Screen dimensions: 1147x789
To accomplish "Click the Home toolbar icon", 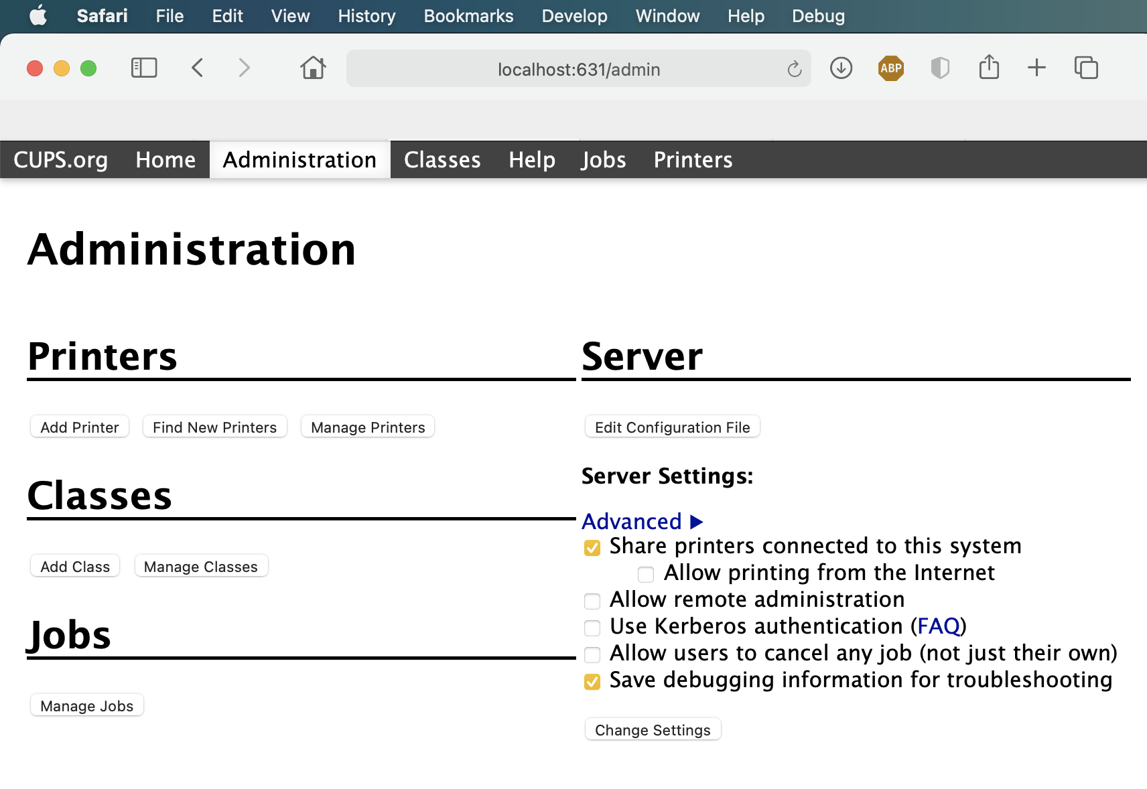I will coord(313,68).
